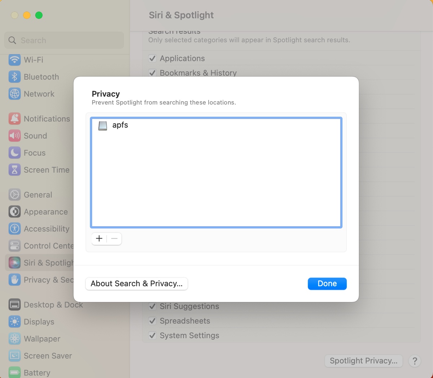Toggle the System Settings checkbox
433x378 pixels.
(153, 335)
